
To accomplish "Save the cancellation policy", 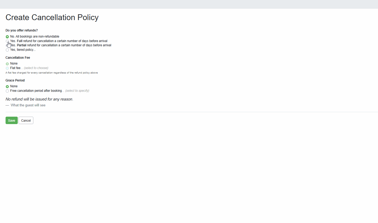I will click(11, 120).
